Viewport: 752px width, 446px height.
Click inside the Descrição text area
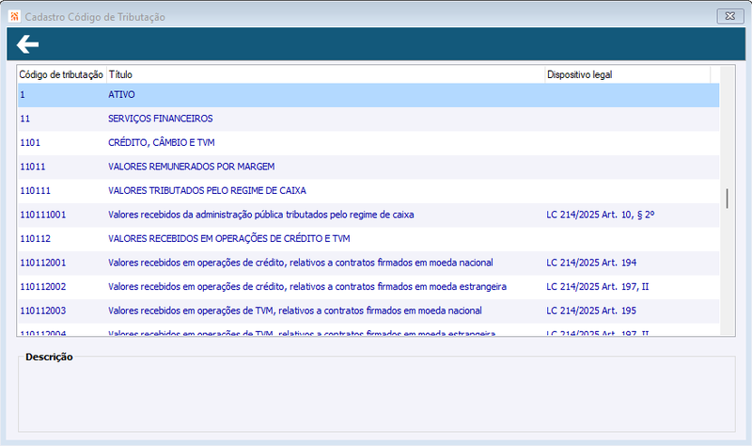377,396
